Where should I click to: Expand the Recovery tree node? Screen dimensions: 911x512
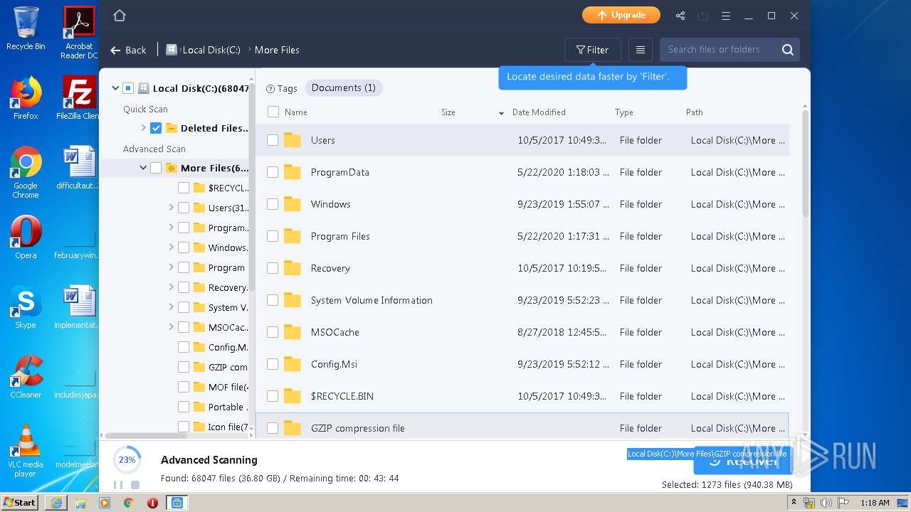click(x=172, y=287)
